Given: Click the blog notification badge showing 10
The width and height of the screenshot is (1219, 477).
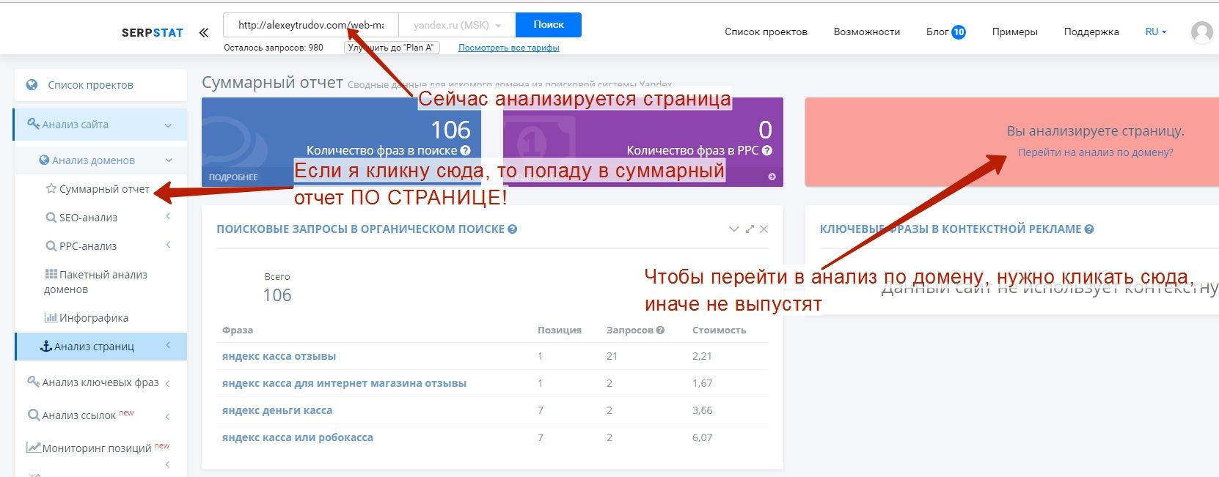Looking at the screenshot, I should [959, 32].
